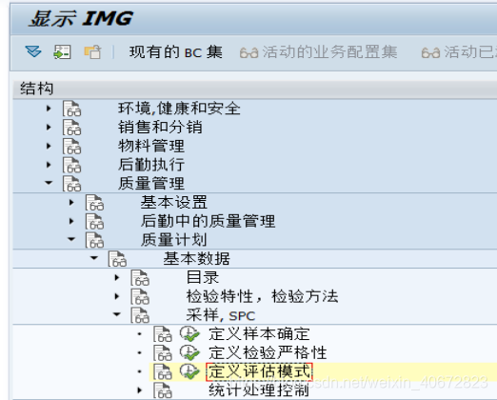The height and width of the screenshot is (400, 497).
Task: Open documentation icon for 环境,健康和安全
Action: [x=71, y=109]
